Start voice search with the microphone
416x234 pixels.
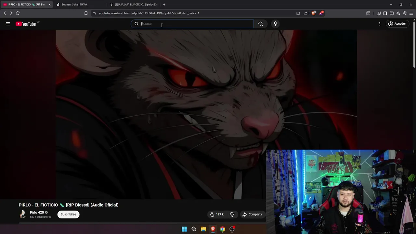(275, 24)
